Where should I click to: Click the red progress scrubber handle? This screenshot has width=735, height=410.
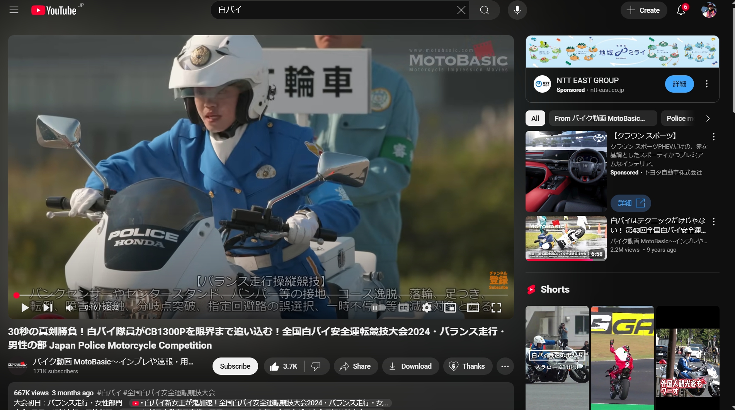click(x=16, y=296)
